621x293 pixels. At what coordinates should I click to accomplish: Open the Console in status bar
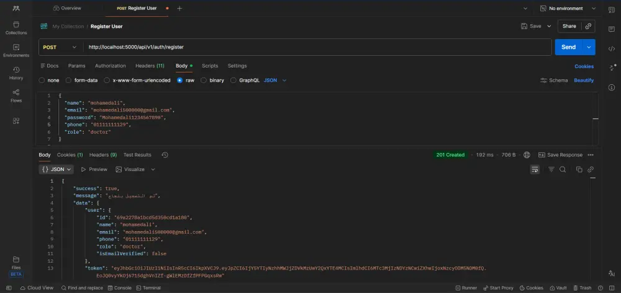tap(120, 288)
